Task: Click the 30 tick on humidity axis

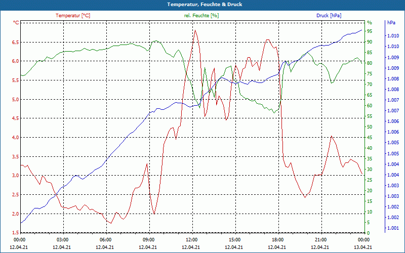Action: (x=370, y=170)
